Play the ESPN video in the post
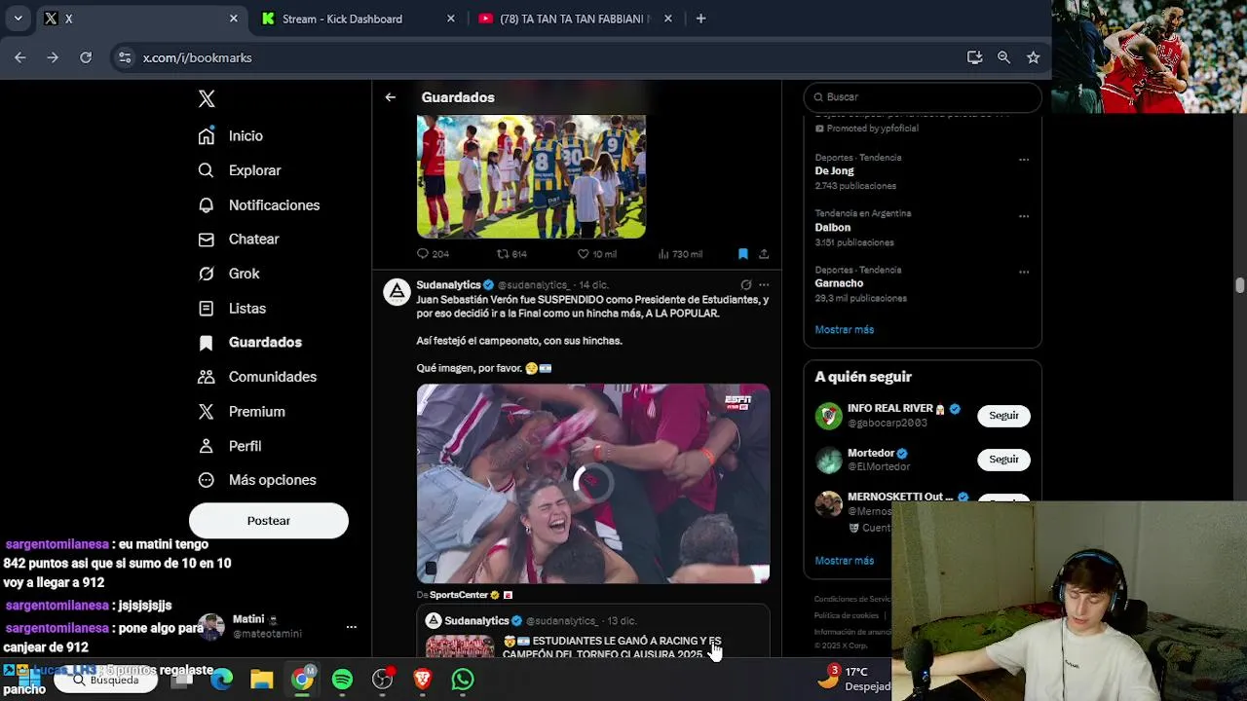This screenshot has width=1247, height=701. (593, 483)
